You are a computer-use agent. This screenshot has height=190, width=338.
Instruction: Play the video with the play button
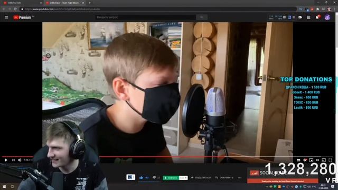[x=6, y=160]
